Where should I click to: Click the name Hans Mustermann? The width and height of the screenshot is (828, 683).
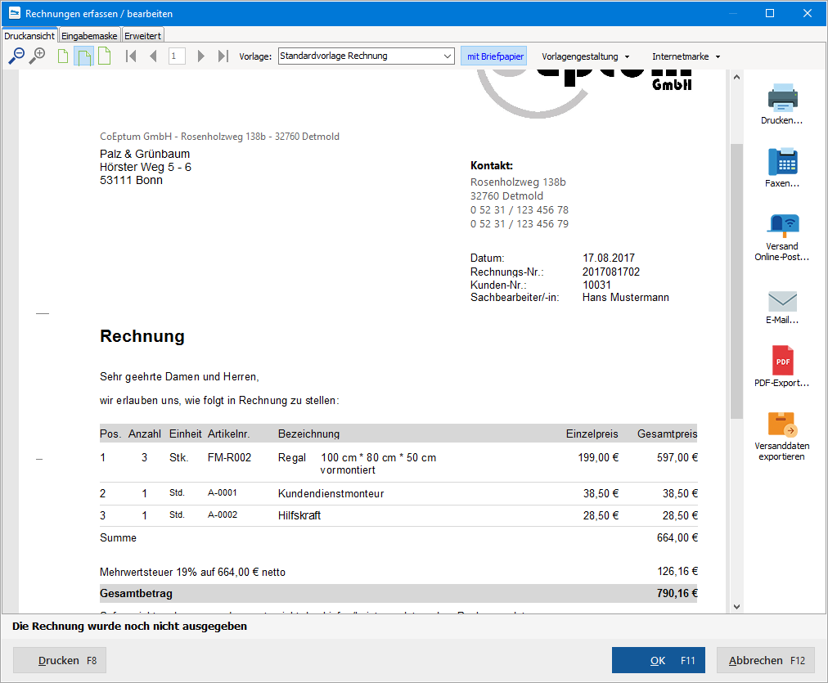626,298
